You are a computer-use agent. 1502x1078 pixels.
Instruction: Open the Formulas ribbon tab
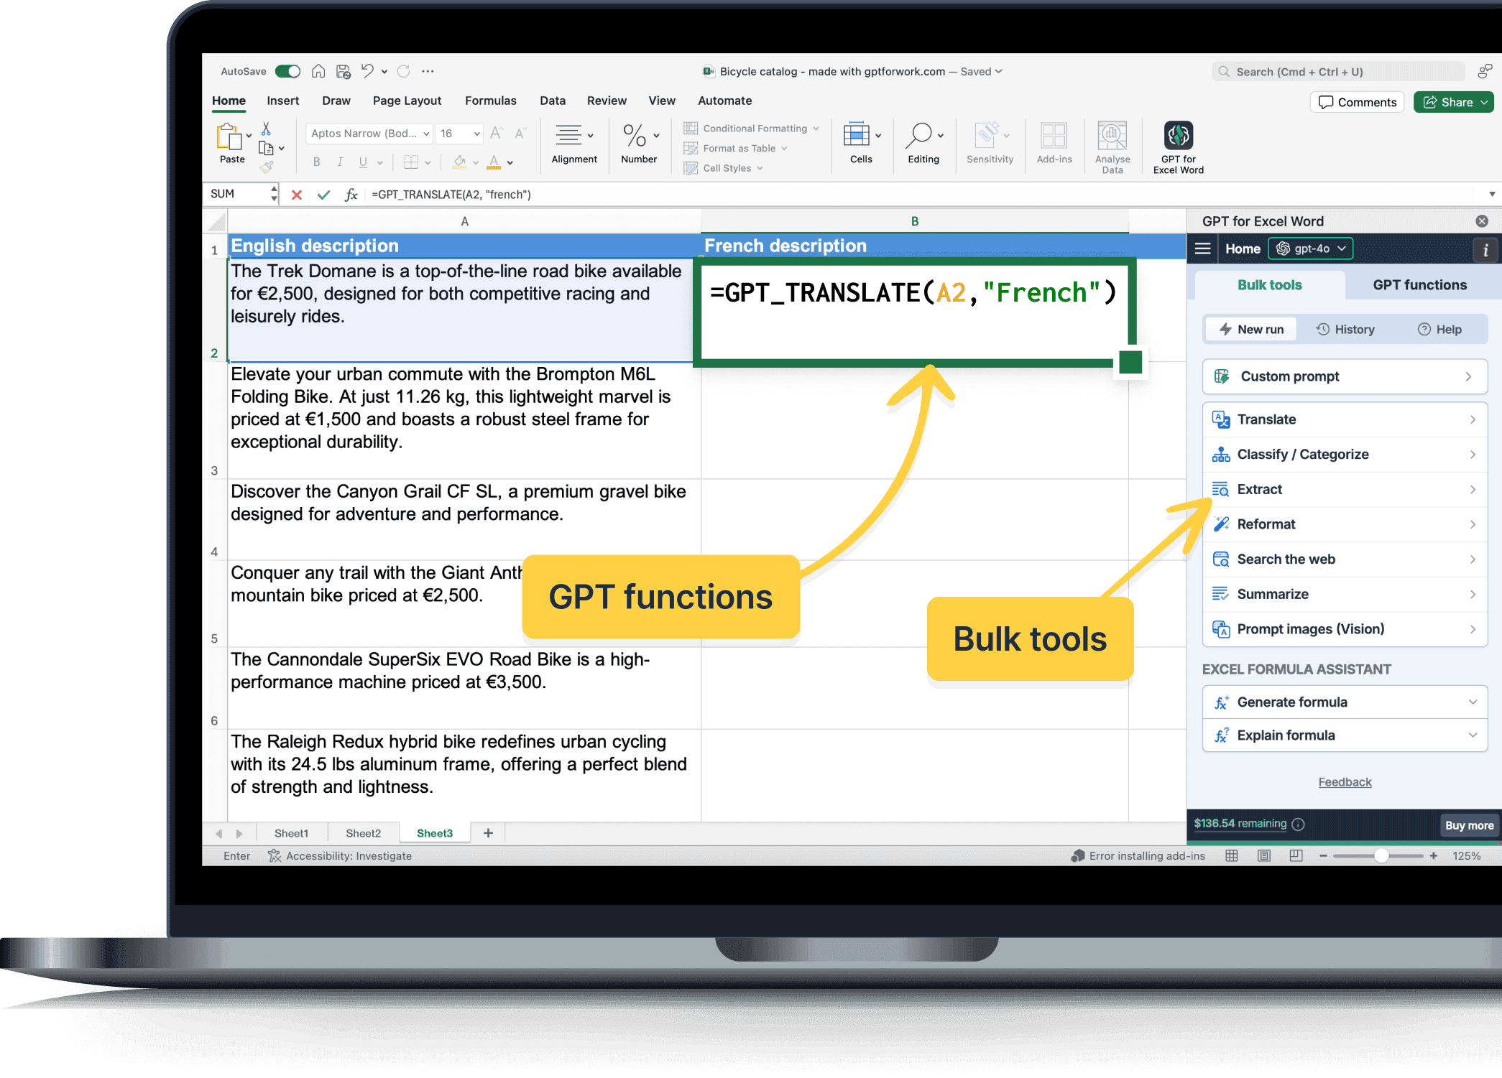[x=490, y=101]
